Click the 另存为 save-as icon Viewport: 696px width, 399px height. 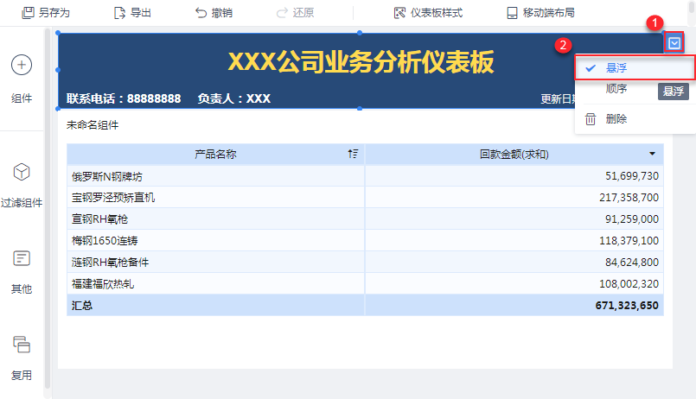click(x=28, y=13)
